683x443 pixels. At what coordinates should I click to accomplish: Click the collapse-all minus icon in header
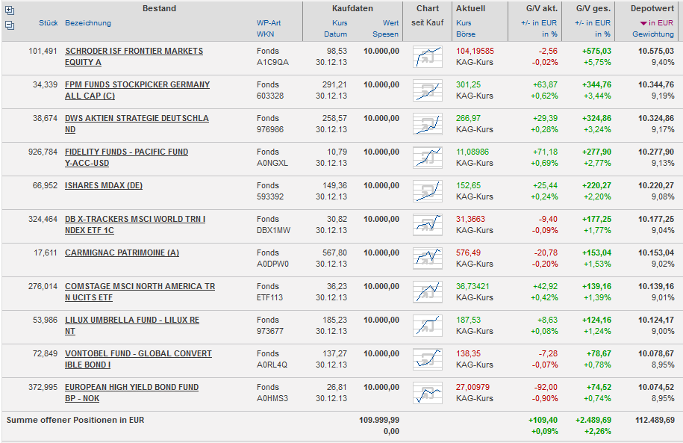9,25
